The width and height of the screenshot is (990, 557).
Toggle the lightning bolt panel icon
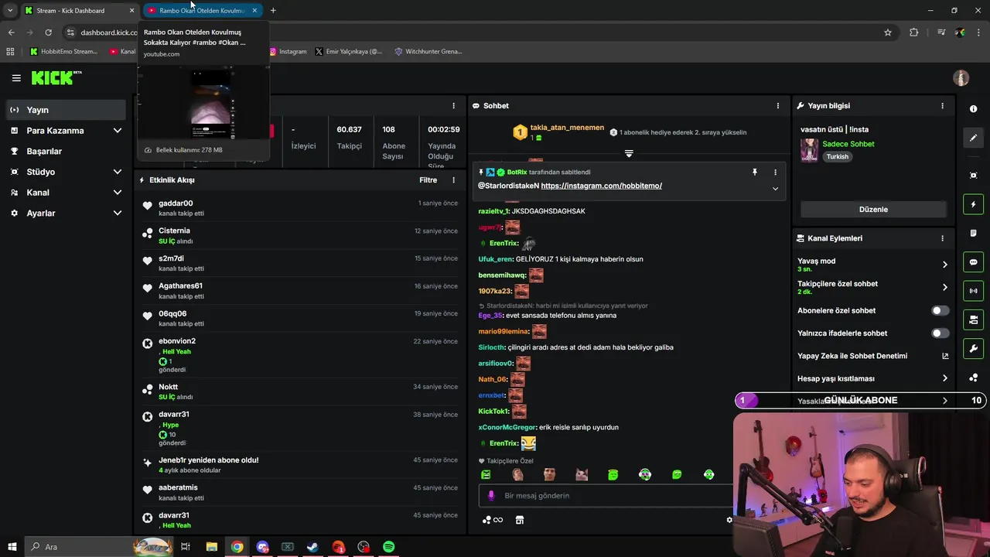coord(973,204)
